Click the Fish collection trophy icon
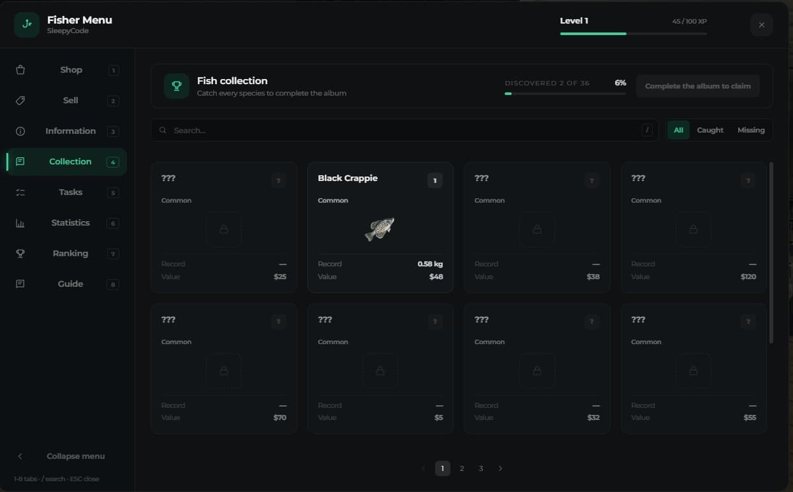This screenshot has width=793, height=492. click(x=177, y=86)
